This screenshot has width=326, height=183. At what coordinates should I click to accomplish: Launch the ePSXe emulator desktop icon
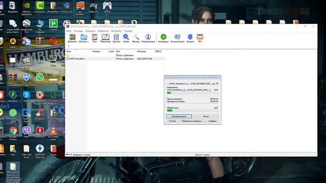107,7
